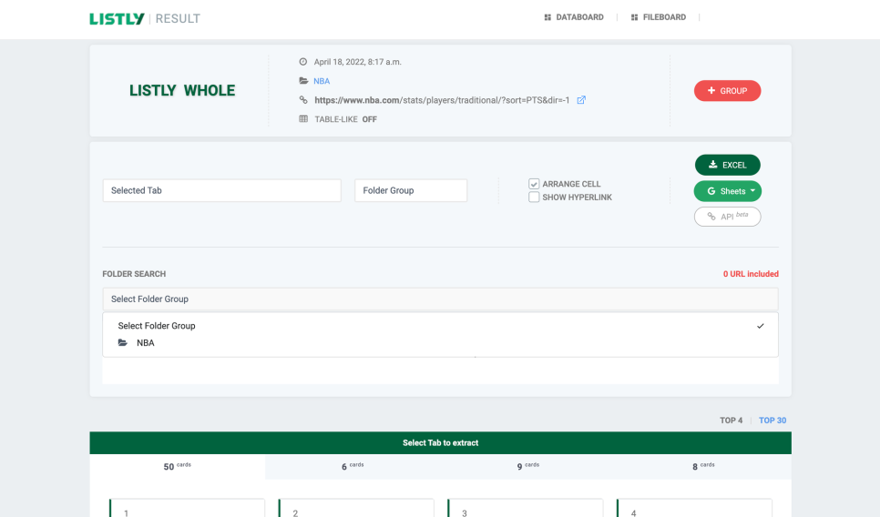The height and width of the screenshot is (517, 880).
Task: Switch to the TOP 4 view
Action: (x=732, y=420)
